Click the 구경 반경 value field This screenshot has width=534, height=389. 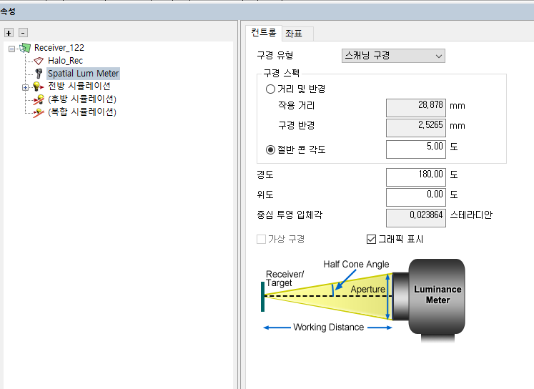click(x=416, y=128)
